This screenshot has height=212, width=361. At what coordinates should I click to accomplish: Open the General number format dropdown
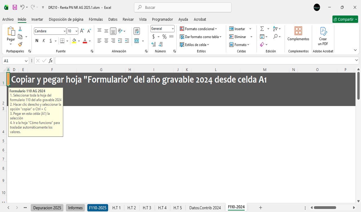(173, 29)
